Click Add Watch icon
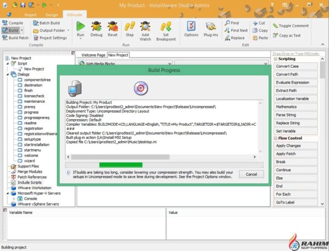 145,26
